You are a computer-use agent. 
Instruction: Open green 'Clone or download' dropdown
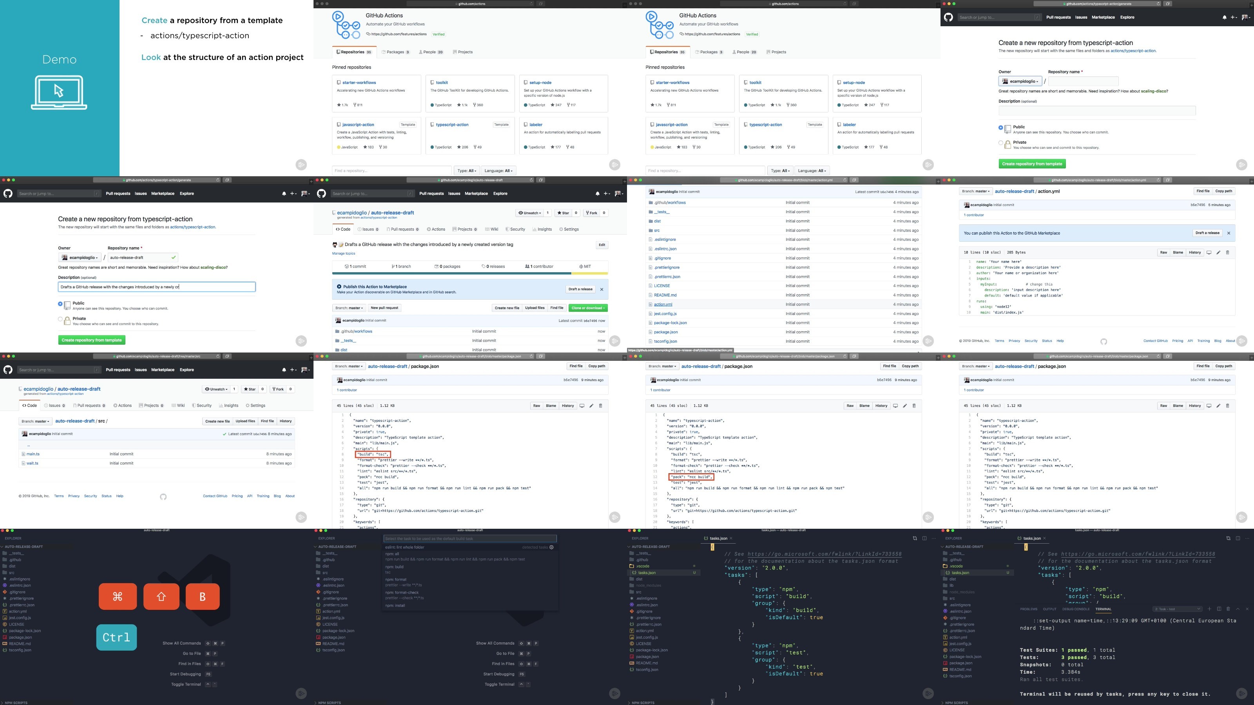(x=588, y=308)
